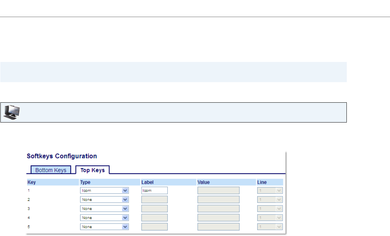Click key number 5 in Key column

tap(29, 227)
